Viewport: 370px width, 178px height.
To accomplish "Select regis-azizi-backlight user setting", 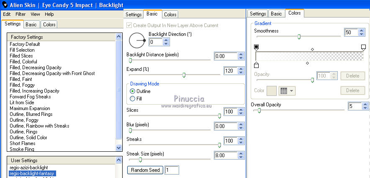I will pos(29,168).
